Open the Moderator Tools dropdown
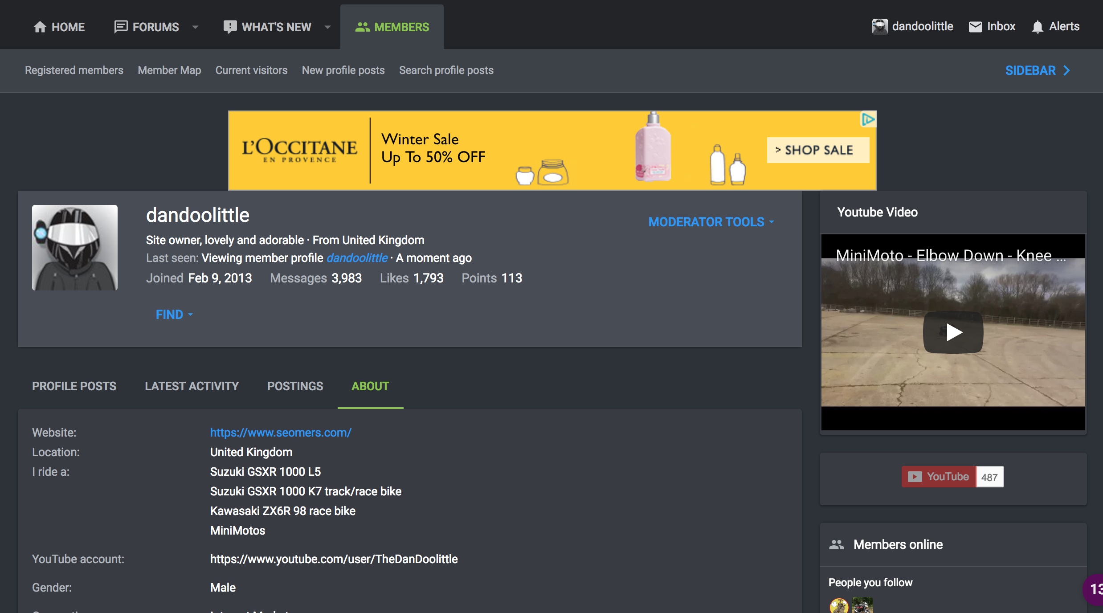This screenshot has width=1103, height=613. [x=711, y=222]
